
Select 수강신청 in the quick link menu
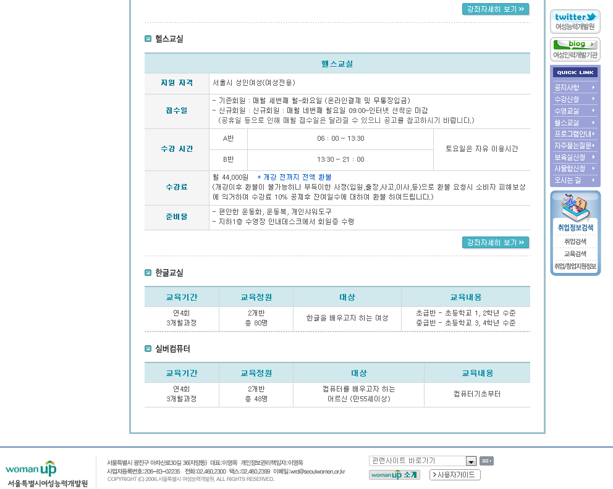coord(575,99)
